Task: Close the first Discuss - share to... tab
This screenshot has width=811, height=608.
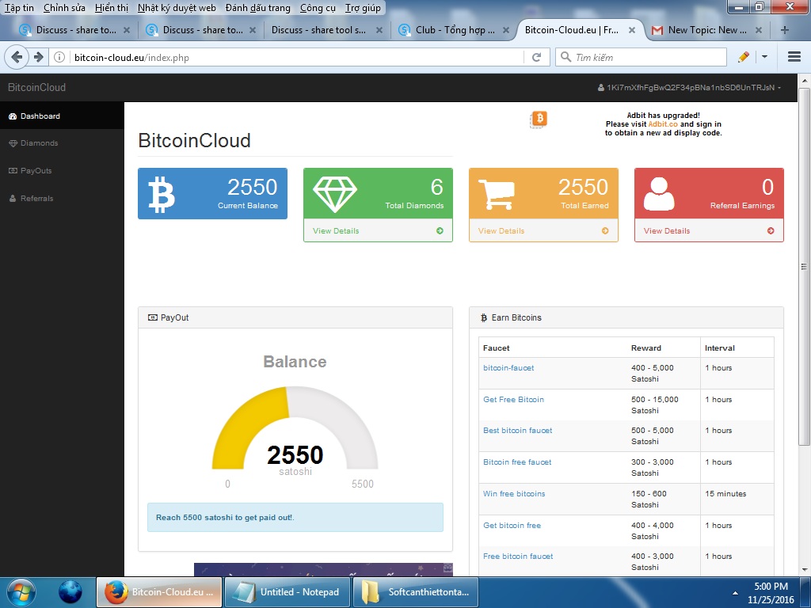Action: tap(126, 30)
